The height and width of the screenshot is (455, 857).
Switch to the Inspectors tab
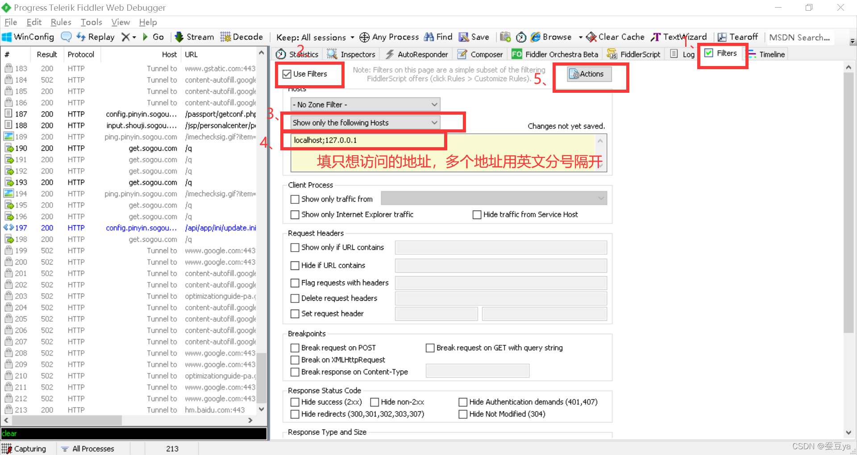click(351, 54)
